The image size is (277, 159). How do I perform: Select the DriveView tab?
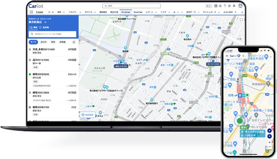[x=126, y=12]
